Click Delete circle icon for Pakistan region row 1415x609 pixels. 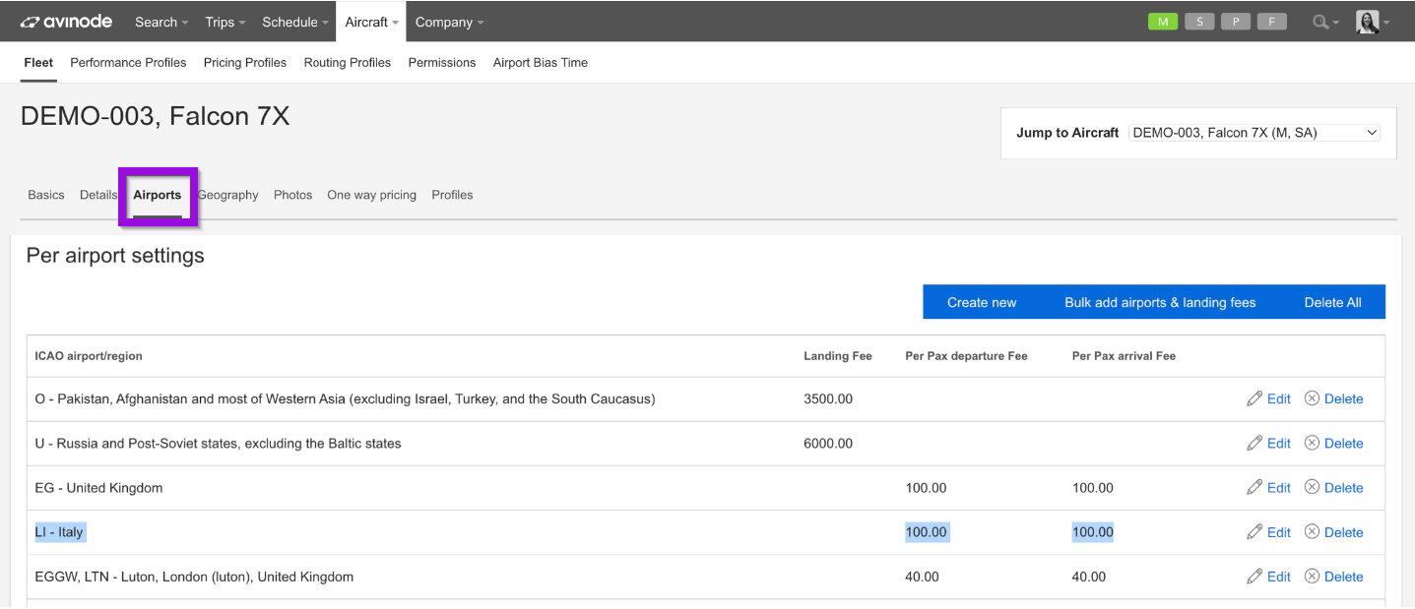coord(1312,398)
